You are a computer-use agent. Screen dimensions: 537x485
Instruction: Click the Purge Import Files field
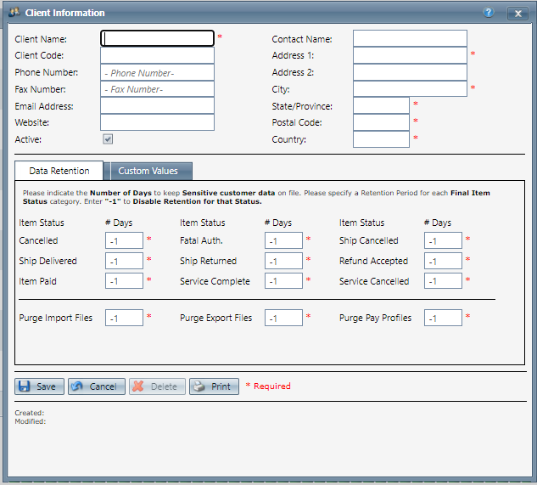(124, 318)
